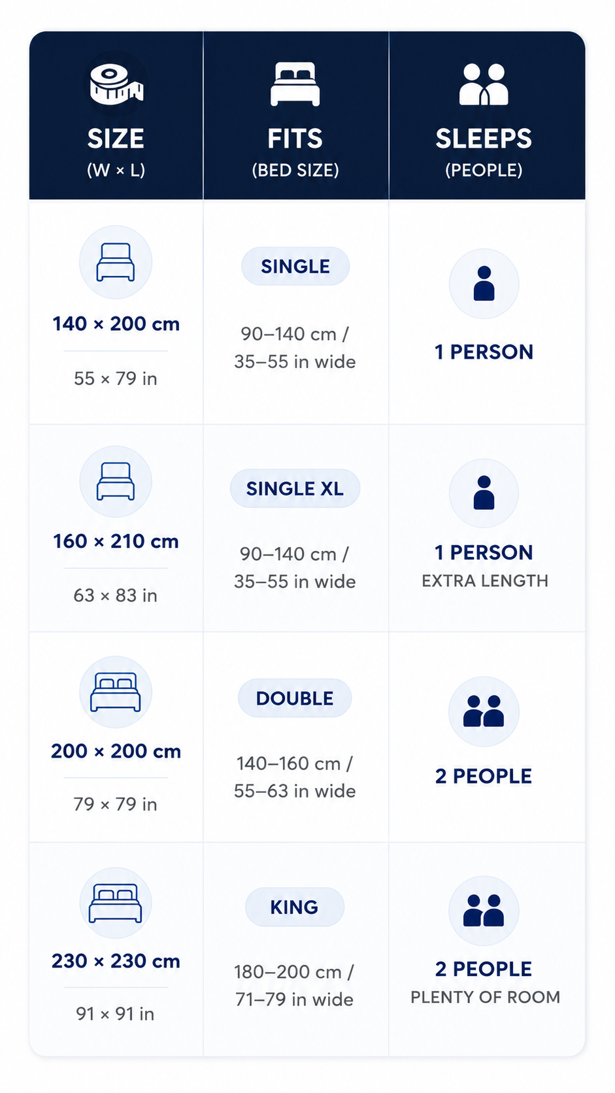Click the 200 × 200 cm size label
The image size is (615, 1093).
pos(116,751)
